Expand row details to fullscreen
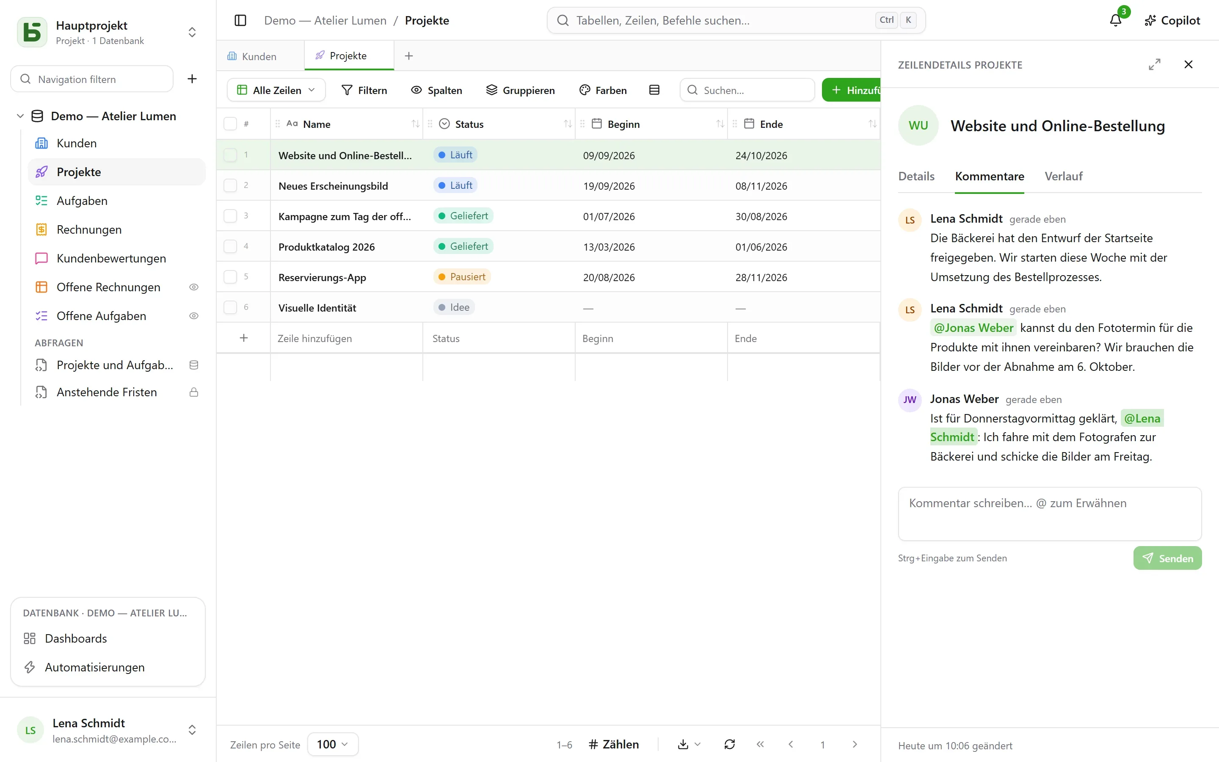 click(x=1155, y=64)
